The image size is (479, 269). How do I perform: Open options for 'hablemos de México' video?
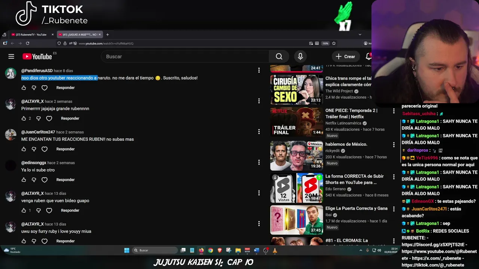coord(393,145)
